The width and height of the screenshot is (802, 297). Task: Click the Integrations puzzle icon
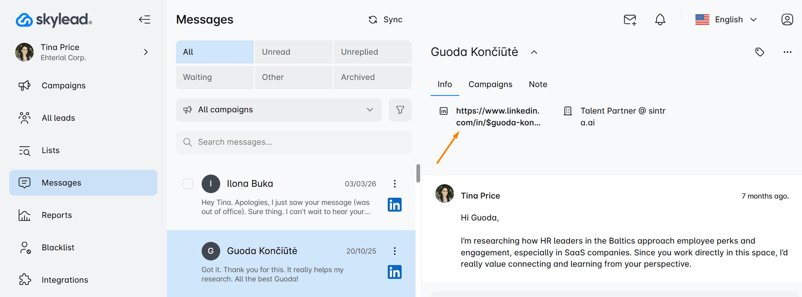(25, 279)
